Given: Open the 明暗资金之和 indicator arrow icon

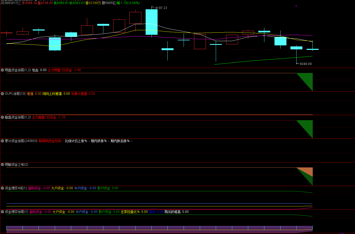Looking at the screenshot, I should point(2,164).
